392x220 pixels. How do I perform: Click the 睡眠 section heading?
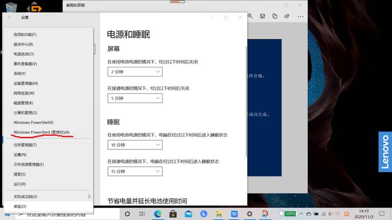(113, 122)
